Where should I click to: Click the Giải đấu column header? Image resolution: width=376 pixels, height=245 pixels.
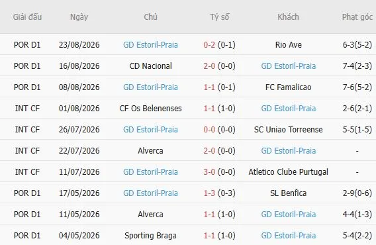click(27, 17)
